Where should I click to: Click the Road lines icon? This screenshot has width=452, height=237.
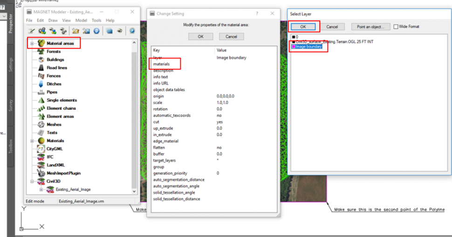point(41,68)
